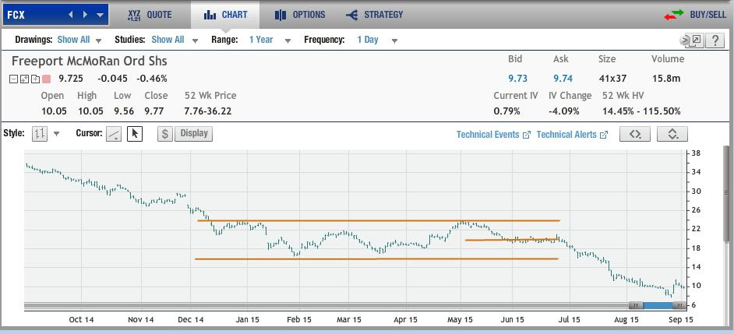Switch to the QUOTE tab
Viewport: 734px width, 334px height.
(150, 15)
